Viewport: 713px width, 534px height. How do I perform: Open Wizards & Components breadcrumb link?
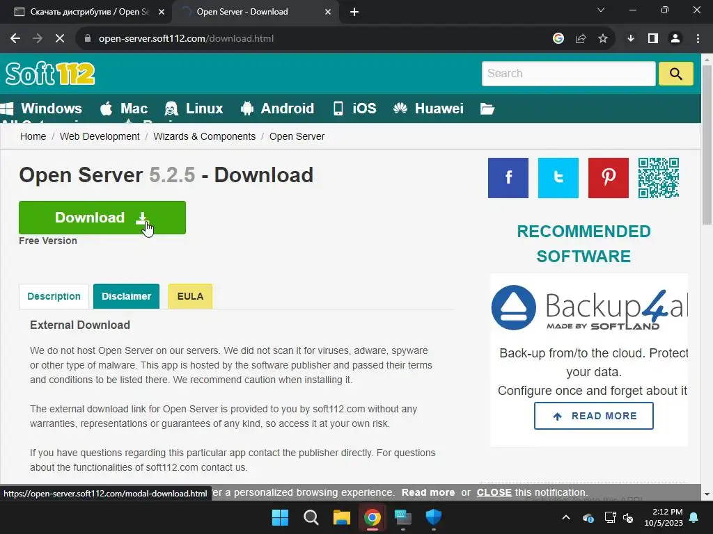tap(204, 137)
